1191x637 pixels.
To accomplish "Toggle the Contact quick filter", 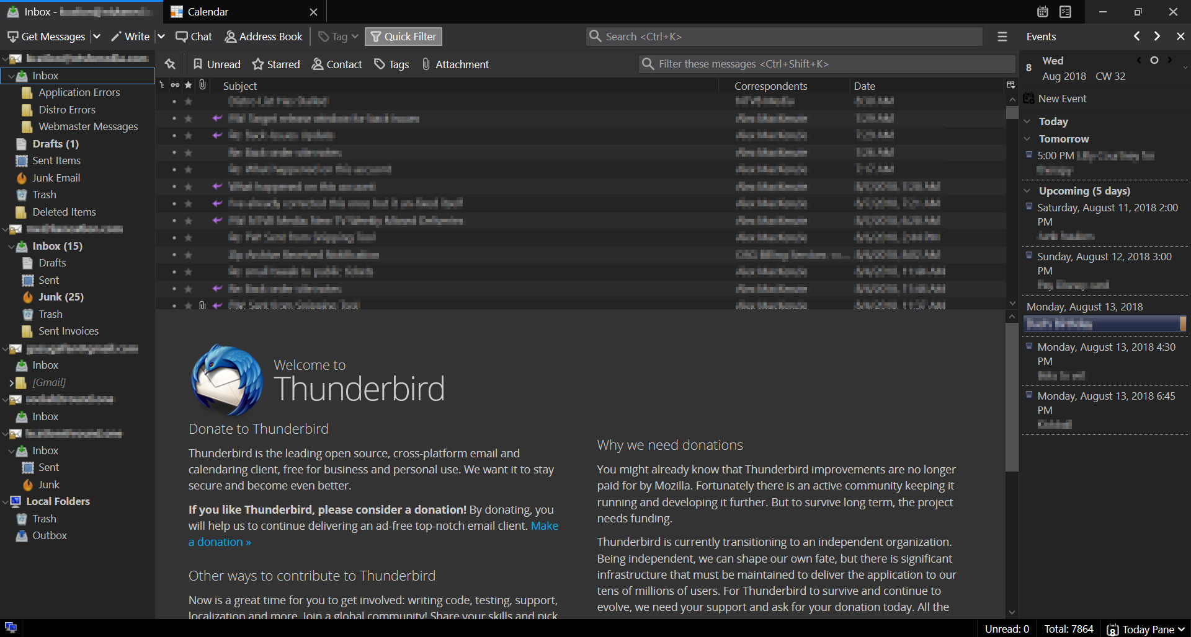I will (337, 64).
